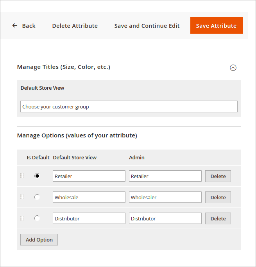
Task: Click the Wholesaler Admin value field
Action: (x=165, y=197)
